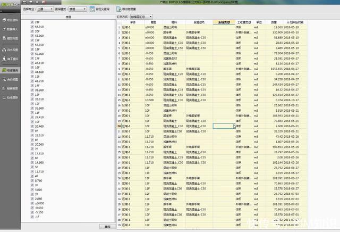Expand the 汇总方式 dropdown
Image resolution: width=340 pixels, height=232 pixels.
click(141, 16)
